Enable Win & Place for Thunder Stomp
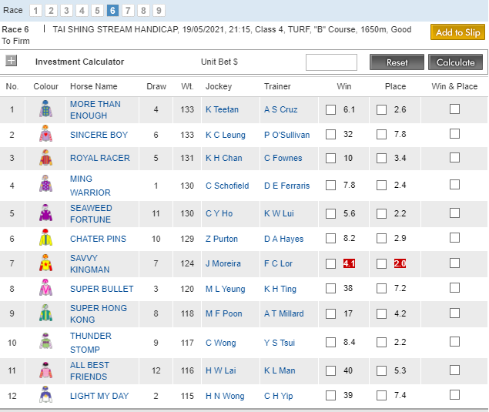 coord(454,343)
